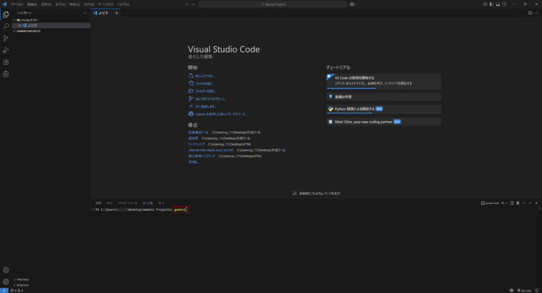Switch to the 出力 panel tab
The height and width of the screenshot is (293, 542).
click(110, 203)
